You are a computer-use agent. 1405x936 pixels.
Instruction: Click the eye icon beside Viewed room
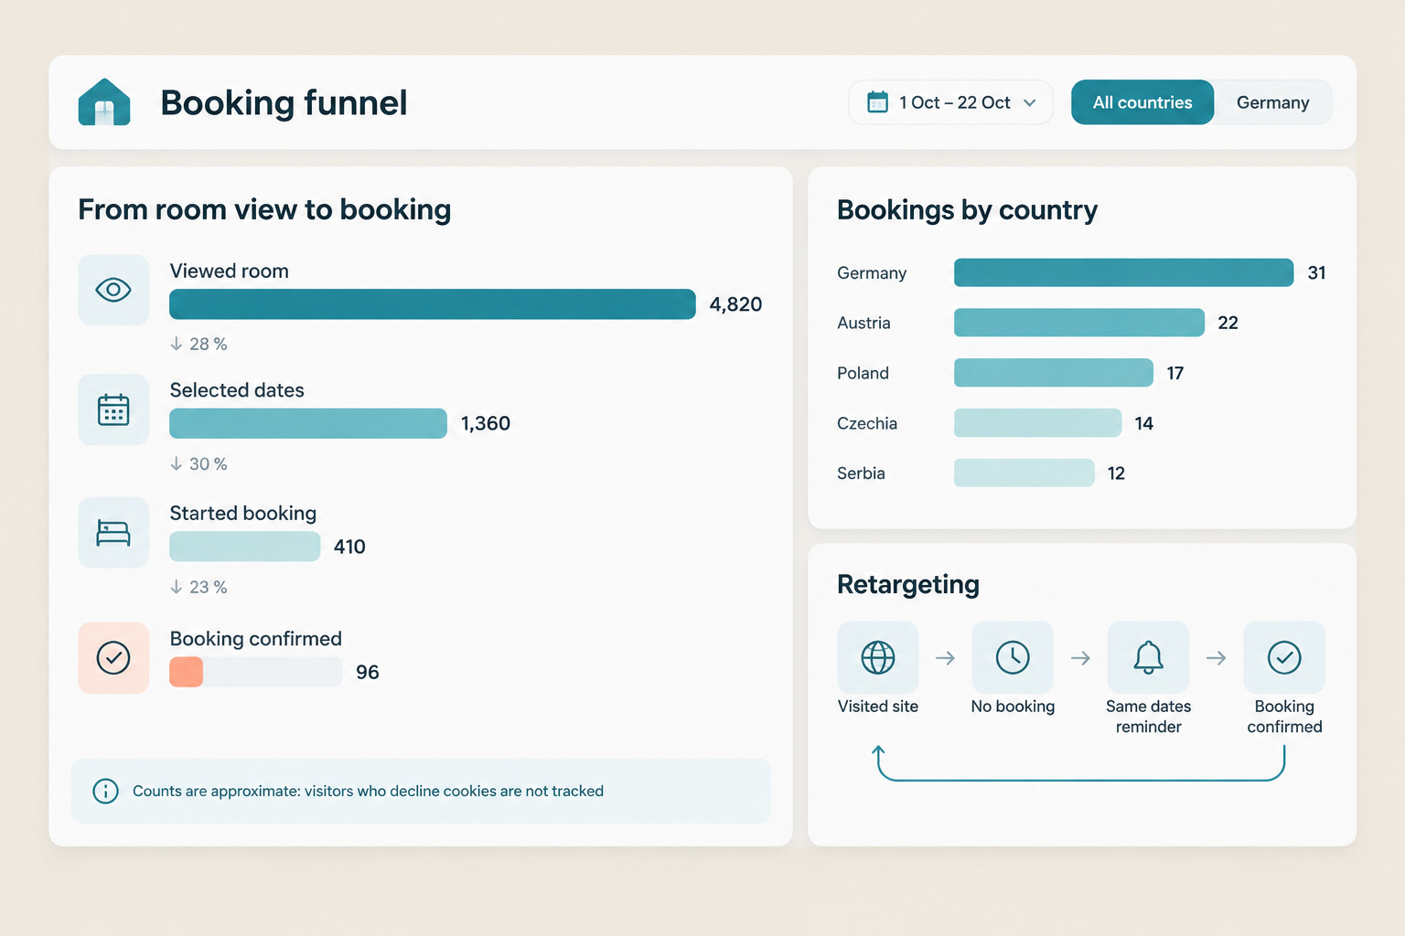pos(113,290)
